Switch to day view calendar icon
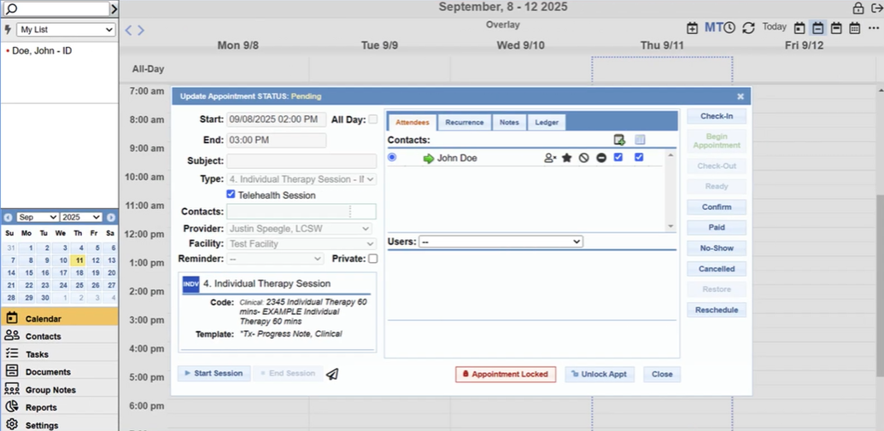The width and height of the screenshot is (884, 431). [x=799, y=27]
